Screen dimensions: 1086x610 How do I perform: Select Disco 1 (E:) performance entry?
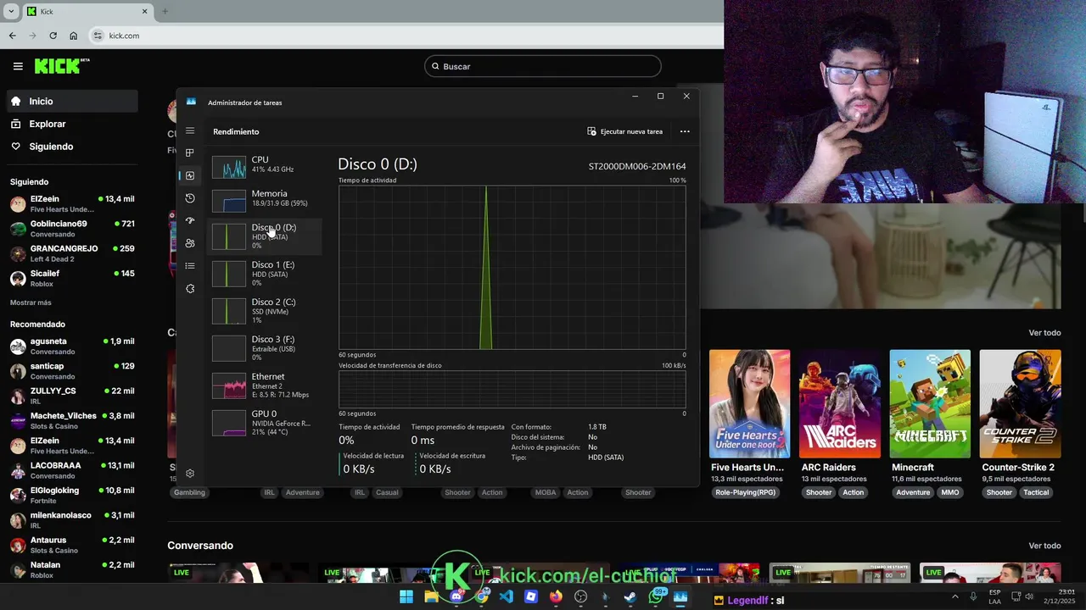[x=266, y=274]
